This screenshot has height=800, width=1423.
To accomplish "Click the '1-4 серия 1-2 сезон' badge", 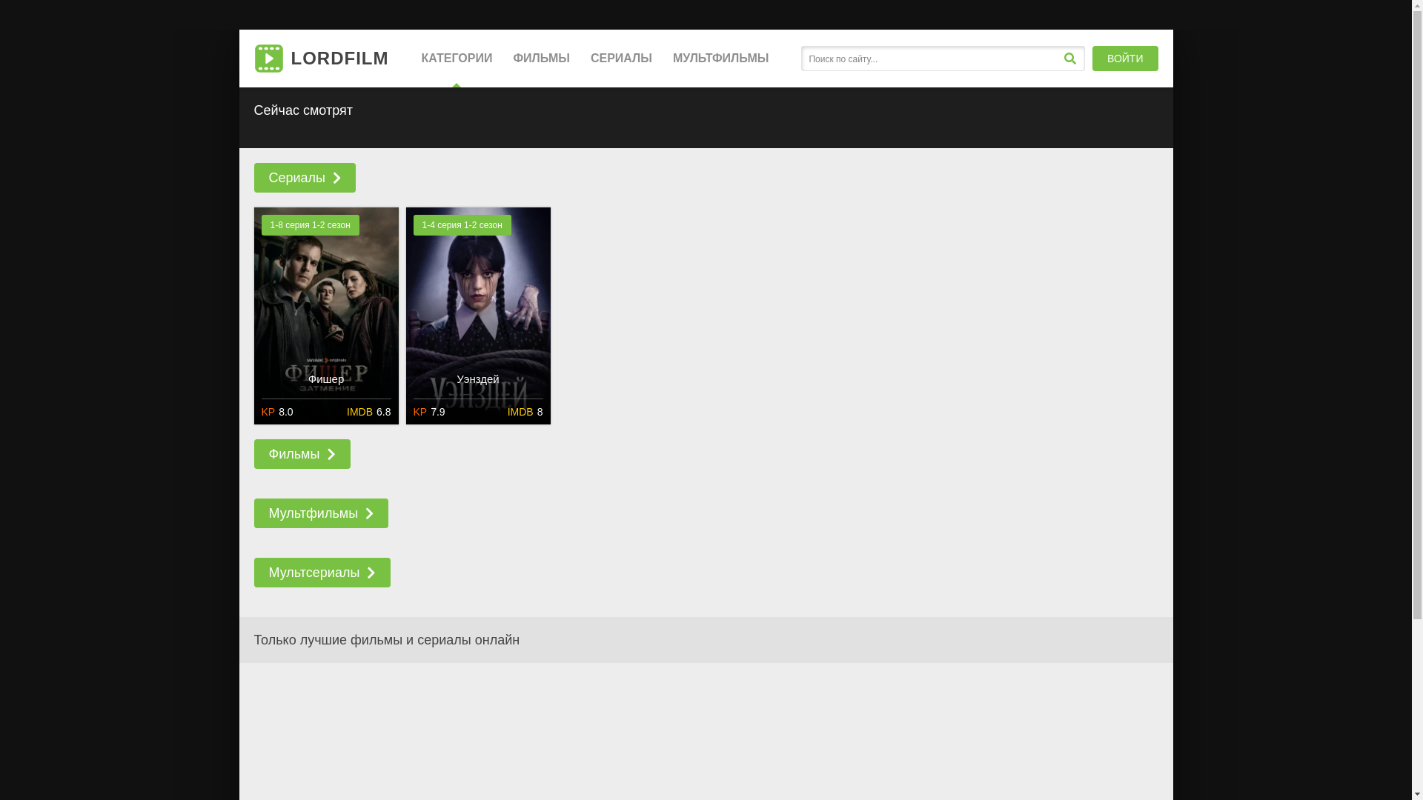I will click(462, 225).
